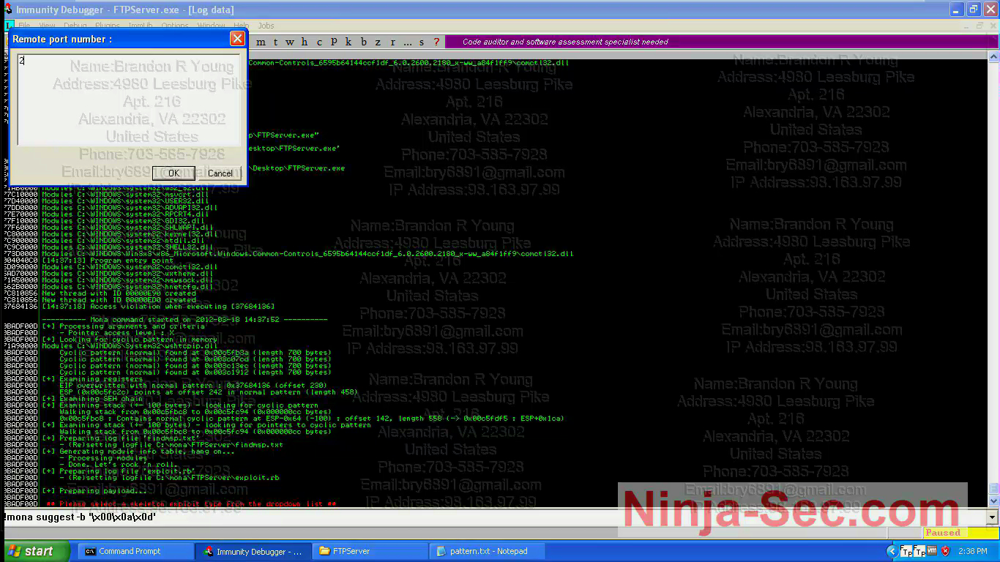The image size is (1000, 562).
Task: Open Breakpoints window with the 'b' icon
Action: click(364, 42)
